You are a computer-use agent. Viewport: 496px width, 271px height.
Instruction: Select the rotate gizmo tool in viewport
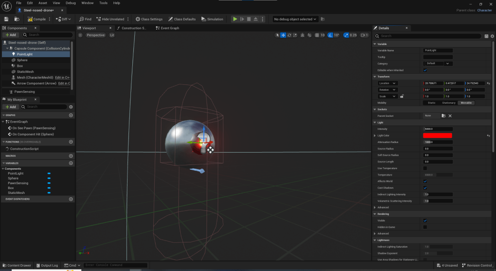(289, 35)
